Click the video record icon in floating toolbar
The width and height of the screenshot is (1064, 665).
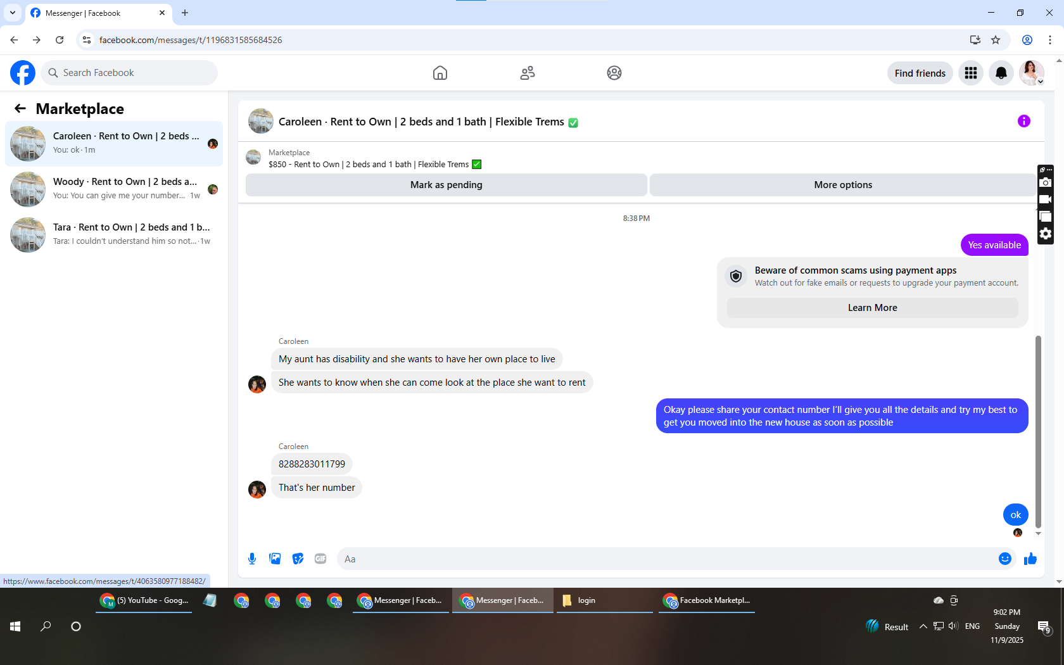(1046, 199)
